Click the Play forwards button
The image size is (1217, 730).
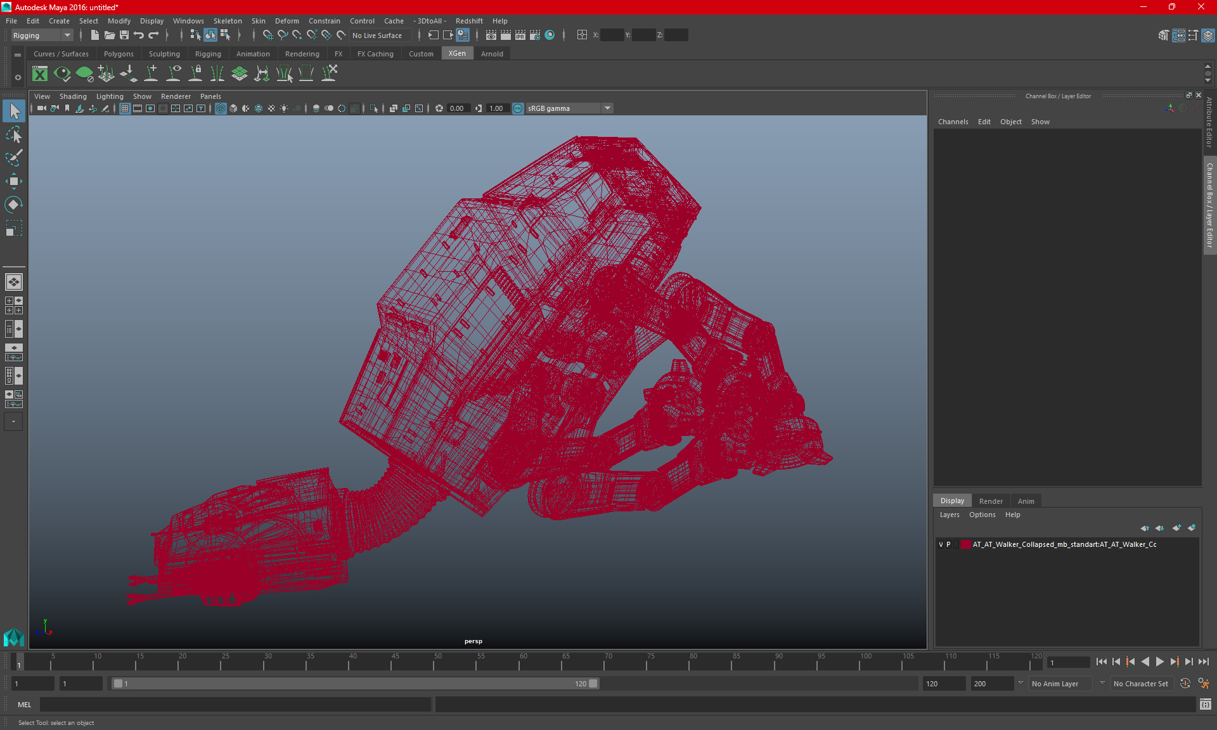tap(1160, 662)
